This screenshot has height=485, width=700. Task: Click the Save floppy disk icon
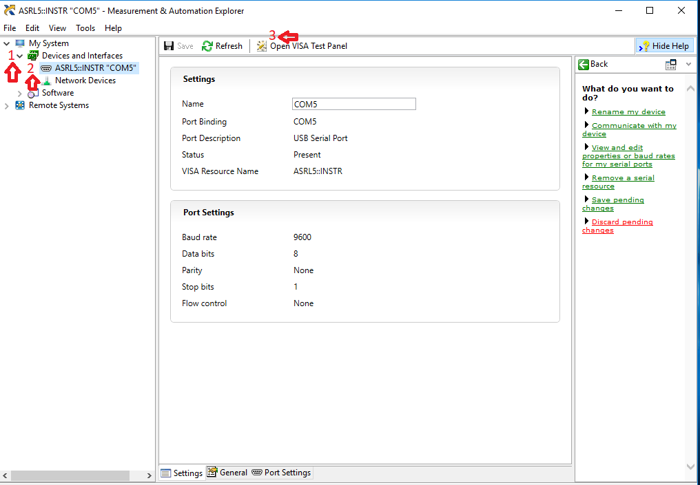pyautogui.click(x=169, y=46)
